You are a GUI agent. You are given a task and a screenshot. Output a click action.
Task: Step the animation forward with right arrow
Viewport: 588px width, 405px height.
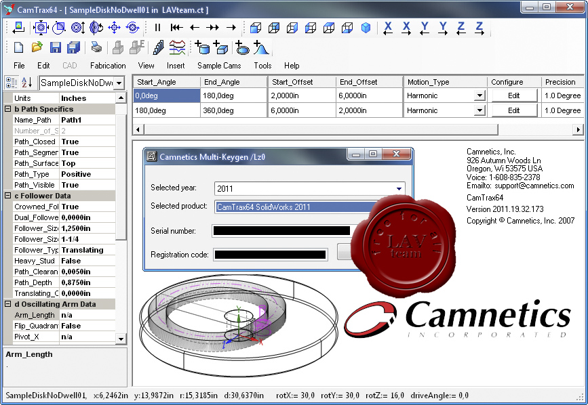(231, 27)
